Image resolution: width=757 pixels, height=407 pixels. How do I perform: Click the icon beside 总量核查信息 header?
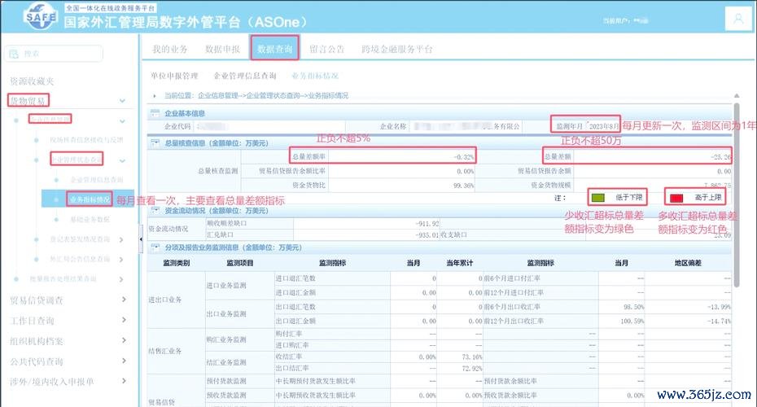click(x=155, y=143)
